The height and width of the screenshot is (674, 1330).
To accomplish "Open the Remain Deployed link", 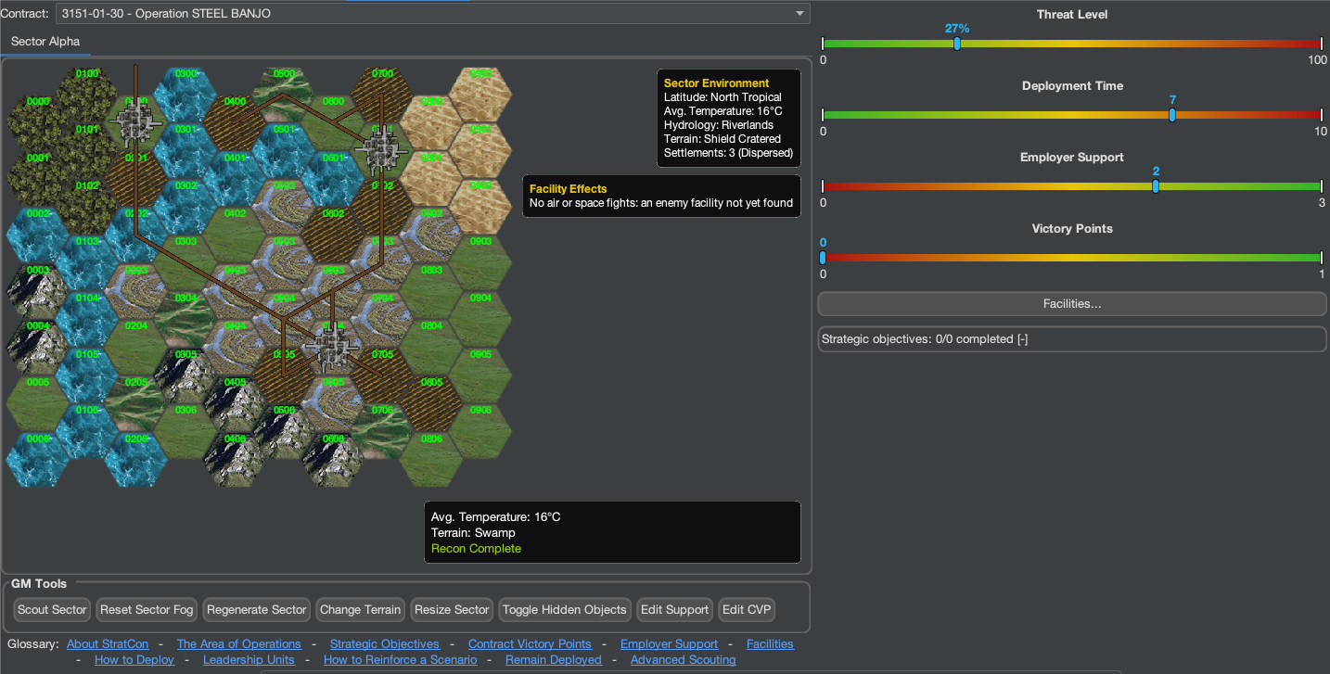I will tap(554, 660).
